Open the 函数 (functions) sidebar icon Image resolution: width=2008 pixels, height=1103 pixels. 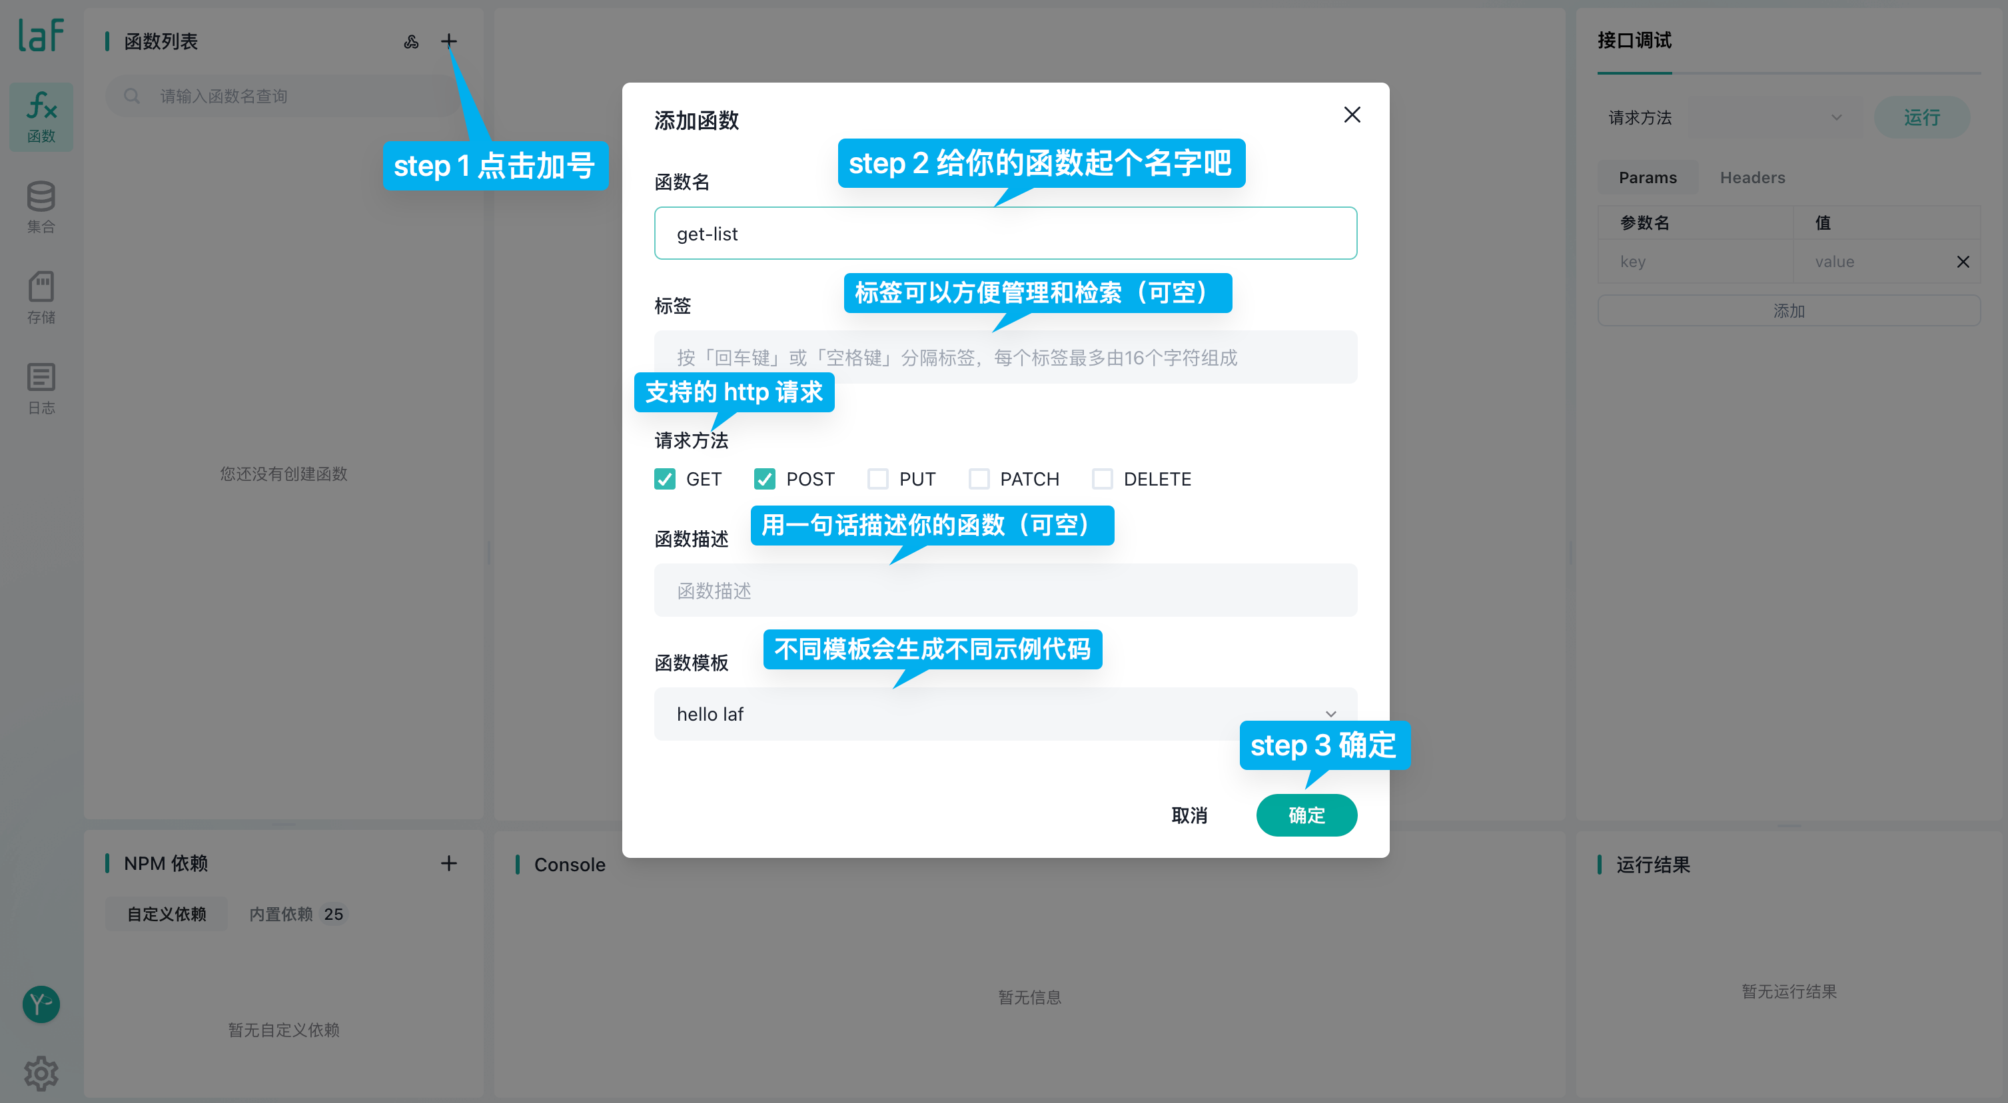pos(41,117)
